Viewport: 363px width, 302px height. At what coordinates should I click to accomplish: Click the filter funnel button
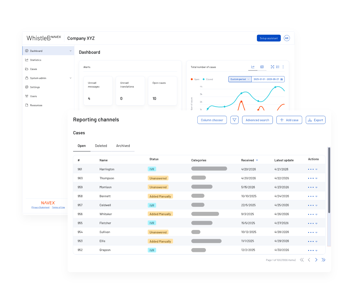point(234,120)
